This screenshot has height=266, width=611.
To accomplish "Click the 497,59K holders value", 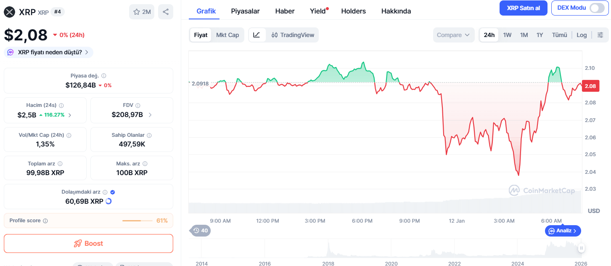I will point(132,144).
